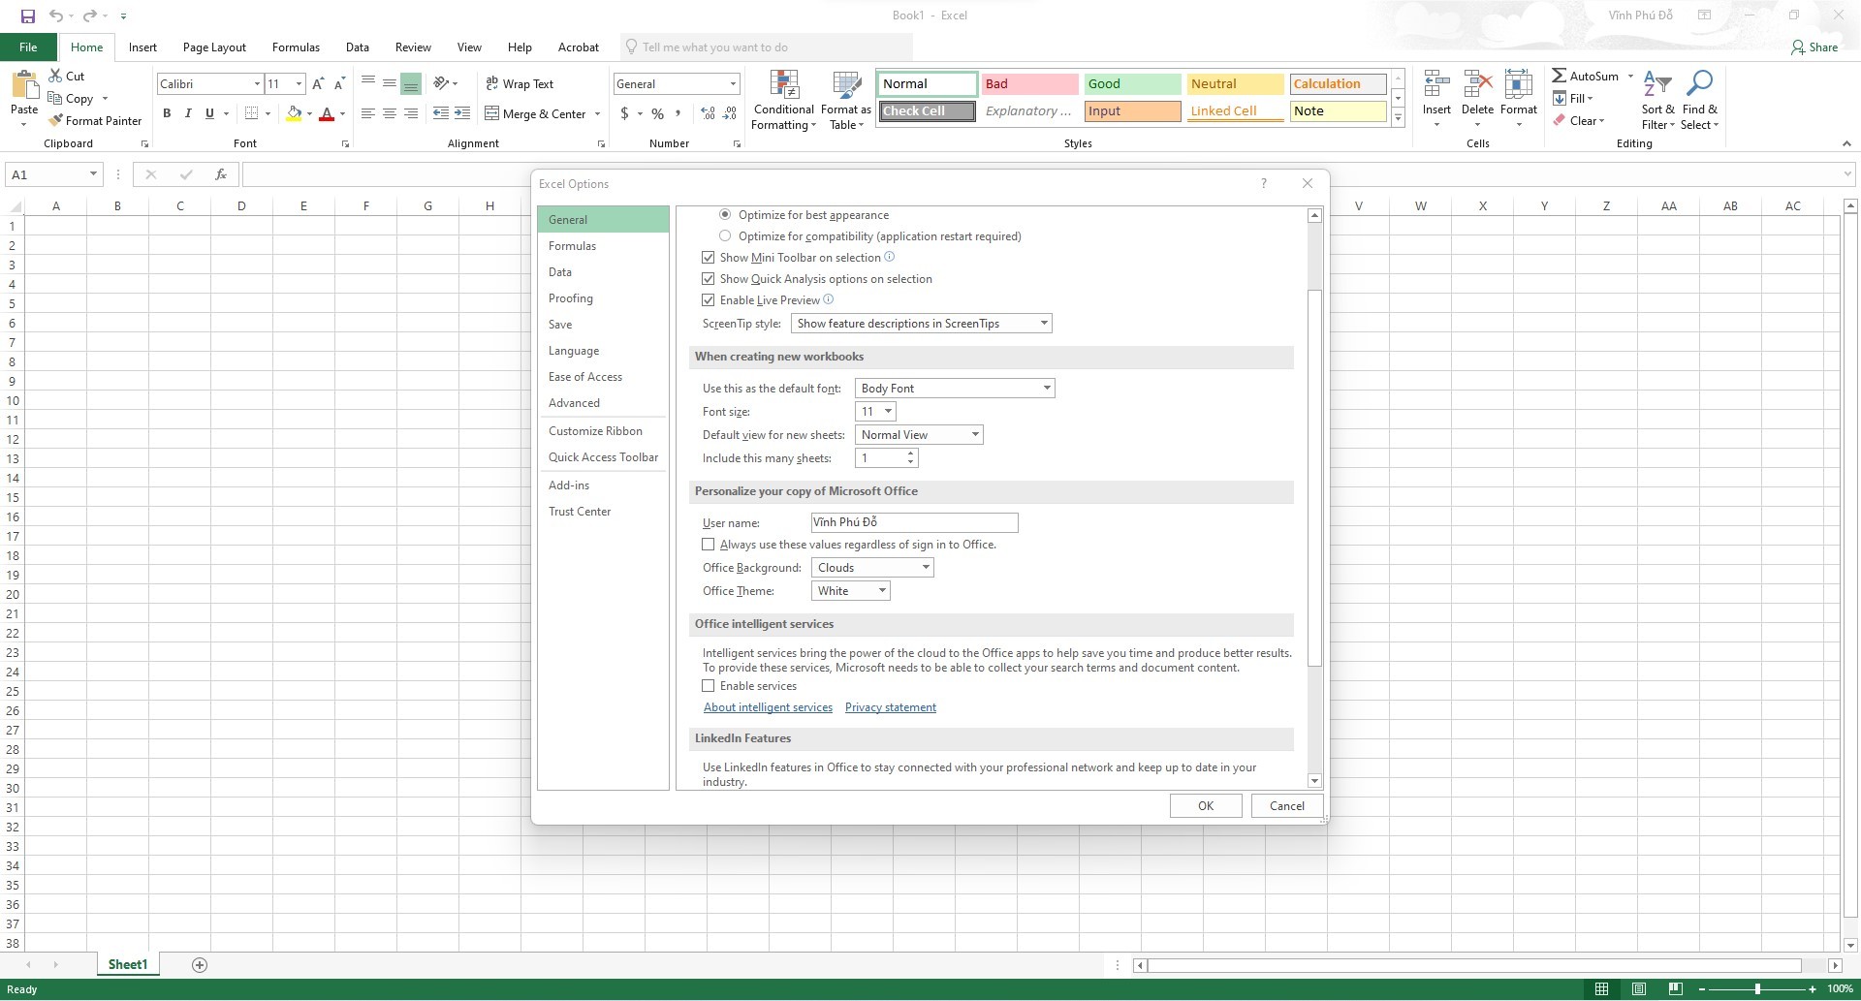Open default font Body Font dropdown
This screenshot has height=1001, width=1861.
click(955, 389)
